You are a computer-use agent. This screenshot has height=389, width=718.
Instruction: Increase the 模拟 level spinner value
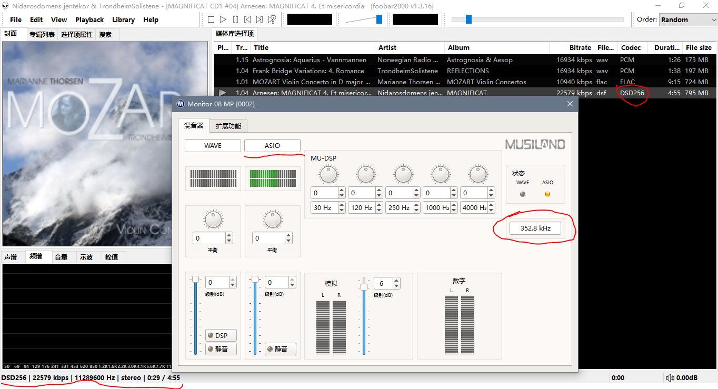pos(396,281)
